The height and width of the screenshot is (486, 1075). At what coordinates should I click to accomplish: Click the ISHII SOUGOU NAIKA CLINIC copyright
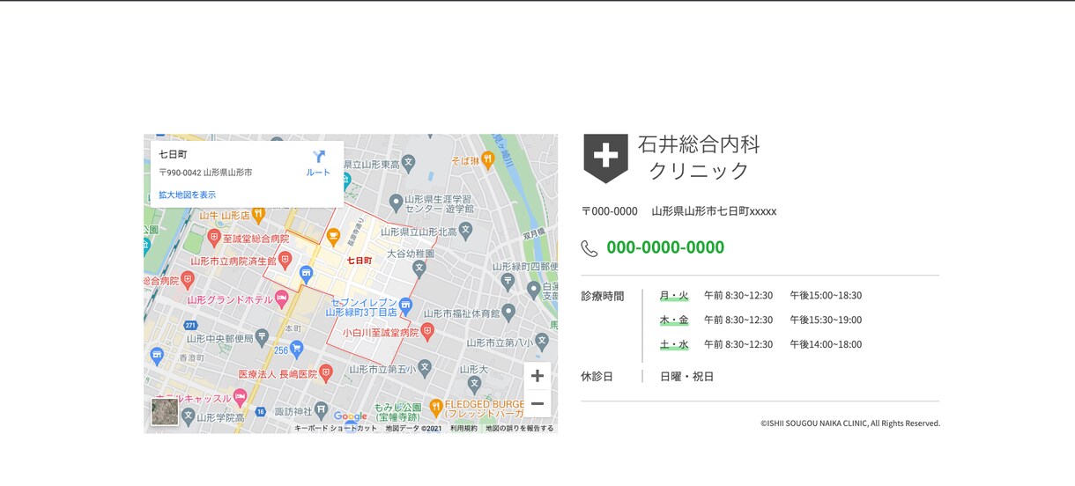(x=850, y=423)
